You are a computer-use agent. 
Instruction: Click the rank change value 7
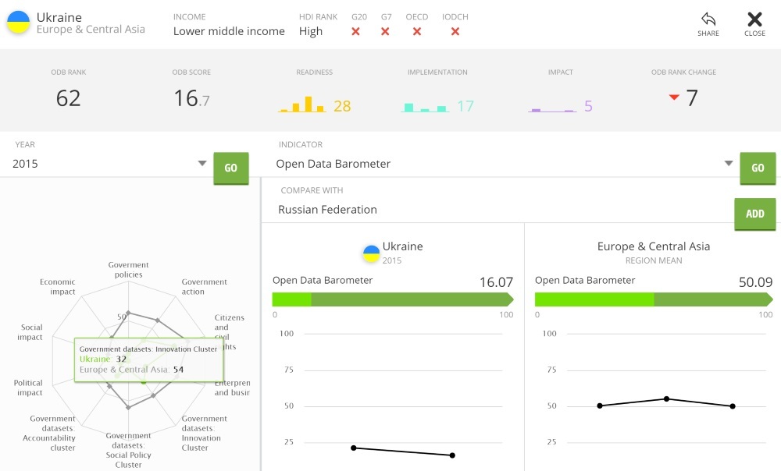(x=692, y=98)
